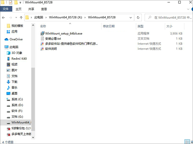
Task: Select the 软件说明 file name
Action: tap(51, 49)
